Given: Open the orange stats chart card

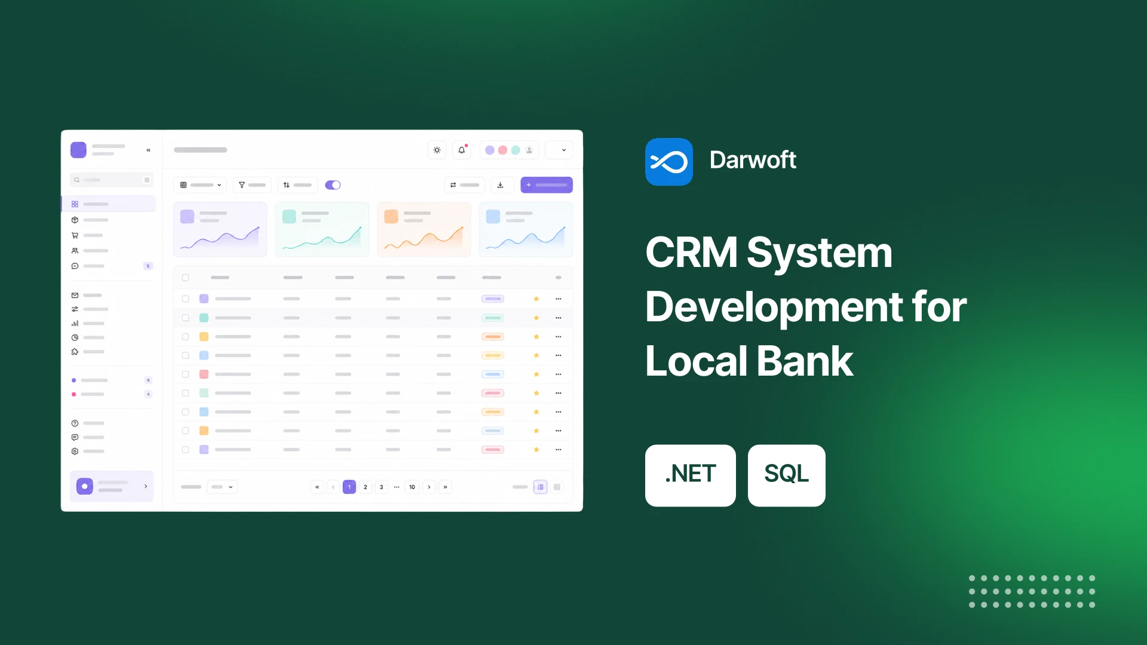Looking at the screenshot, I should click(424, 229).
